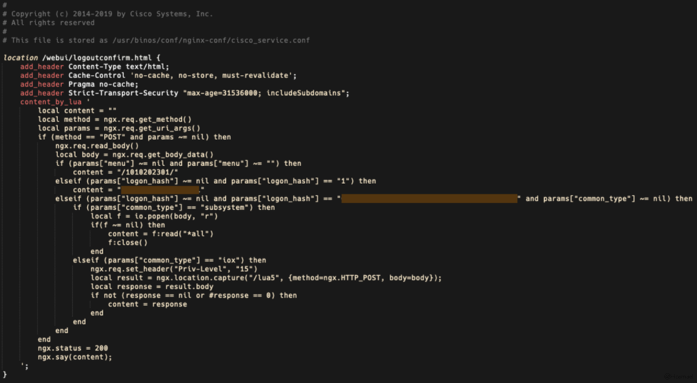This screenshot has height=383, width=697.
Task: Click the Strict-Transport-Security header line
Action: [x=185, y=93]
